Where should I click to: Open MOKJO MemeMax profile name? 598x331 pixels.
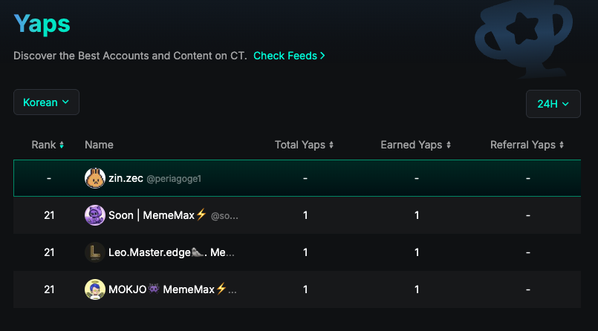161,289
